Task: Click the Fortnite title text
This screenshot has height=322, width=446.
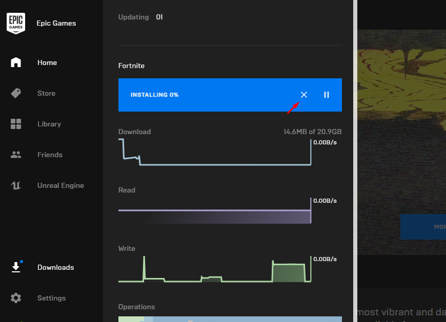Action: (131, 66)
